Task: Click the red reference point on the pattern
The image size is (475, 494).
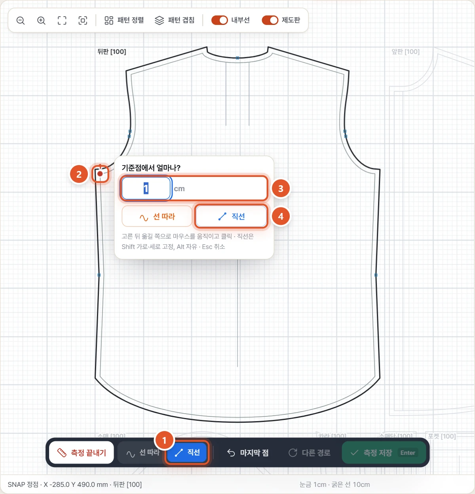Action: click(100, 174)
